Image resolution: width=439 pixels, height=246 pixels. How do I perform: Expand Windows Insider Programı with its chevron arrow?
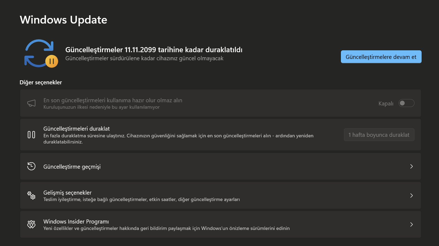(411, 225)
